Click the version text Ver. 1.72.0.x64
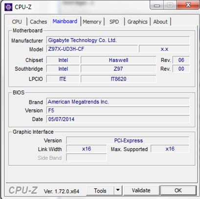 point(62,191)
